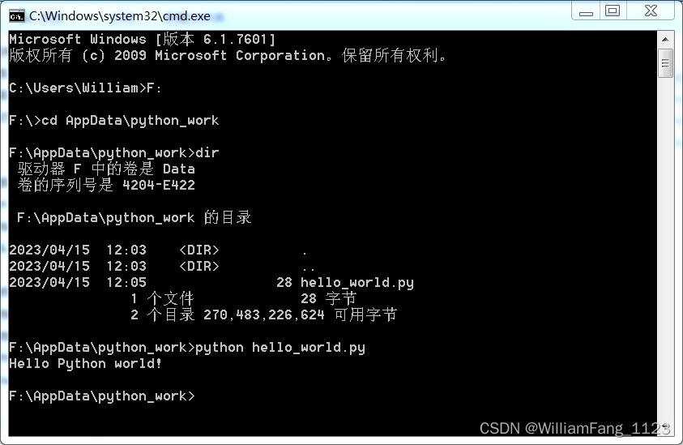Click the final F:\AppData\python_work> prompt line
The image size is (683, 445).
click(x=102, y=396)
